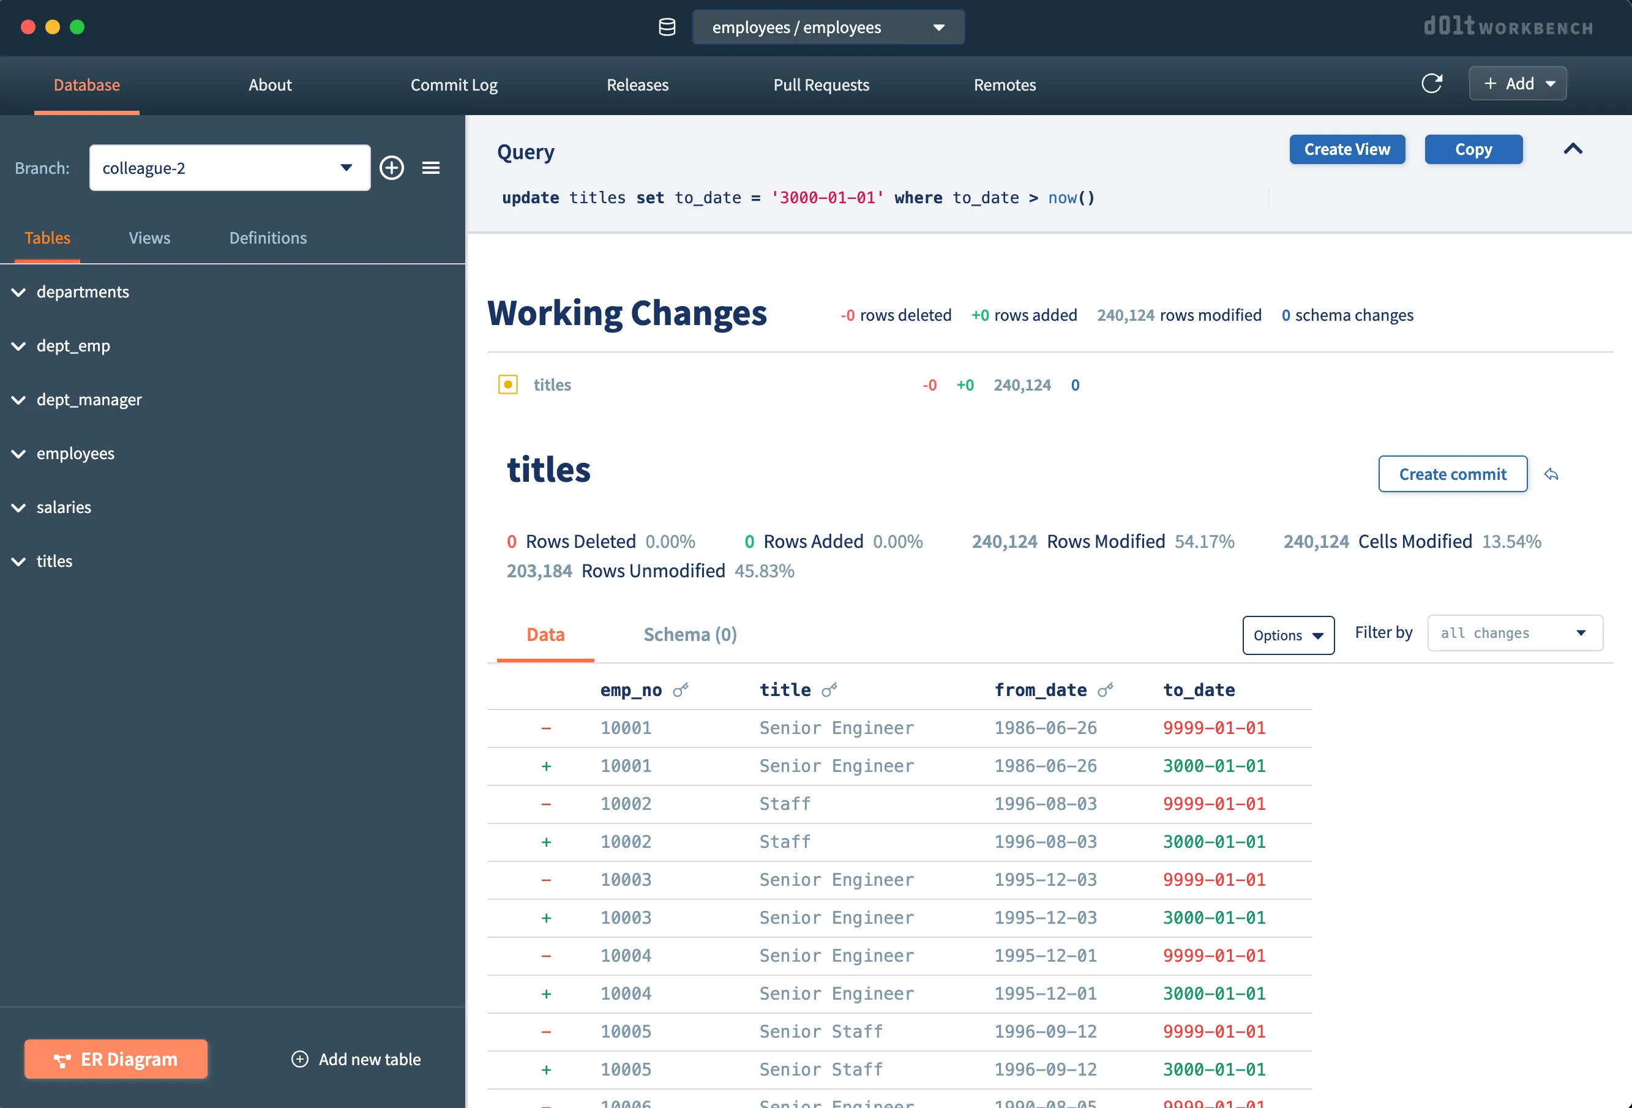Screen dimensions: 1632x1108
Task: Select the employees/employees database selector
Action: (828, 27)
